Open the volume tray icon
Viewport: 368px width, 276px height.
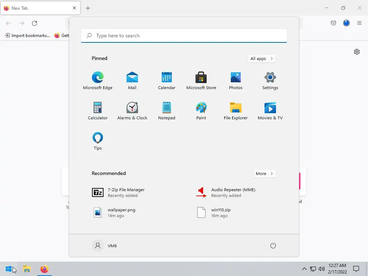pos(322,269)
